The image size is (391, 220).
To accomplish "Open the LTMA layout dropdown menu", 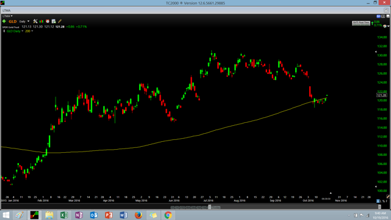I will [7, 16].
